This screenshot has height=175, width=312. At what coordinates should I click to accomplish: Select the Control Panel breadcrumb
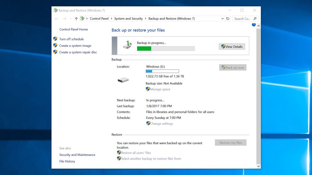coord(99,19)
